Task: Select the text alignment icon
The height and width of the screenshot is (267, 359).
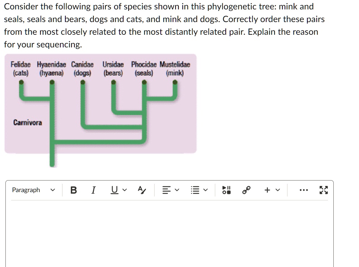Action: coord(166,190)
